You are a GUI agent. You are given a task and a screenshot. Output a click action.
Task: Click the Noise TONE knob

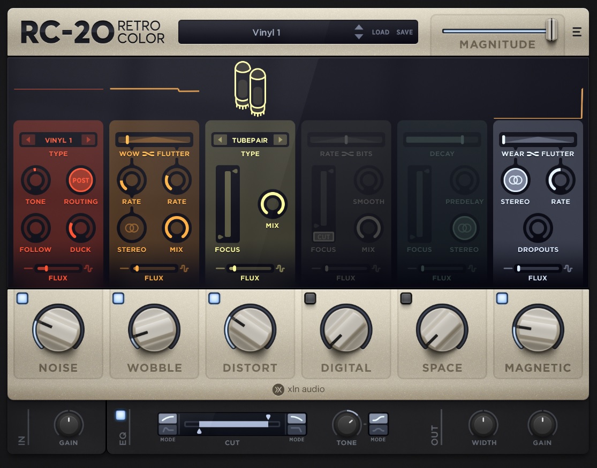(36, 180)
